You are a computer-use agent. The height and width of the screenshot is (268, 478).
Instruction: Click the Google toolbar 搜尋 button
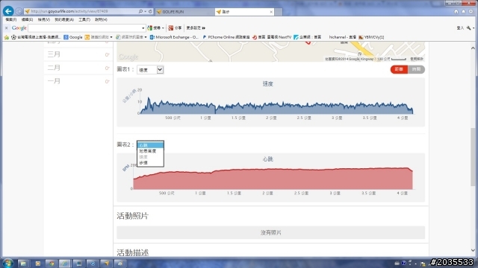pos(155,28)
